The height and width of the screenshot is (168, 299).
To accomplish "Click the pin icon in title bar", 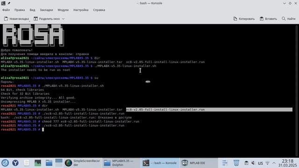I will [x=9, y=3].
